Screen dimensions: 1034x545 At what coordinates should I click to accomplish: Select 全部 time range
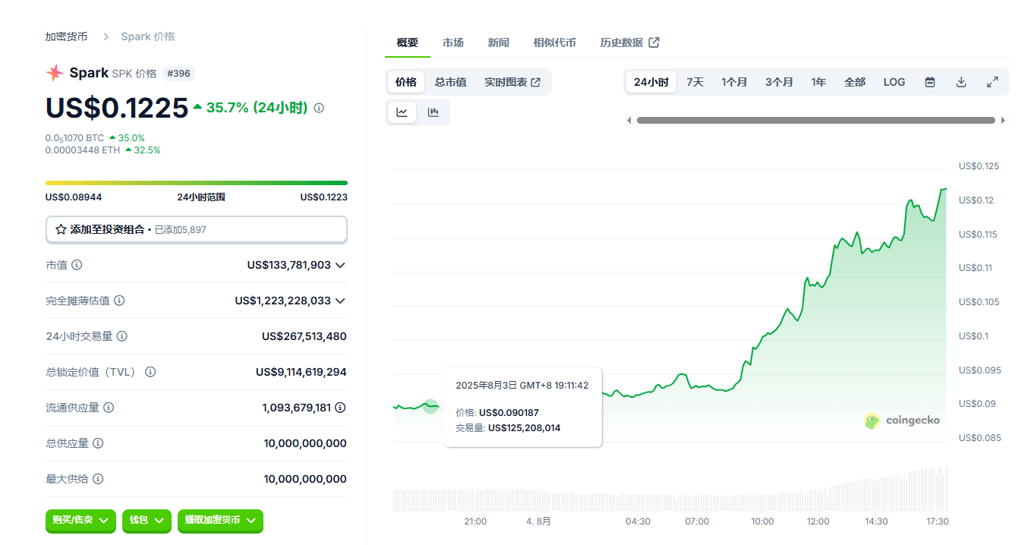pyautogui.click(x=855, y=82)
